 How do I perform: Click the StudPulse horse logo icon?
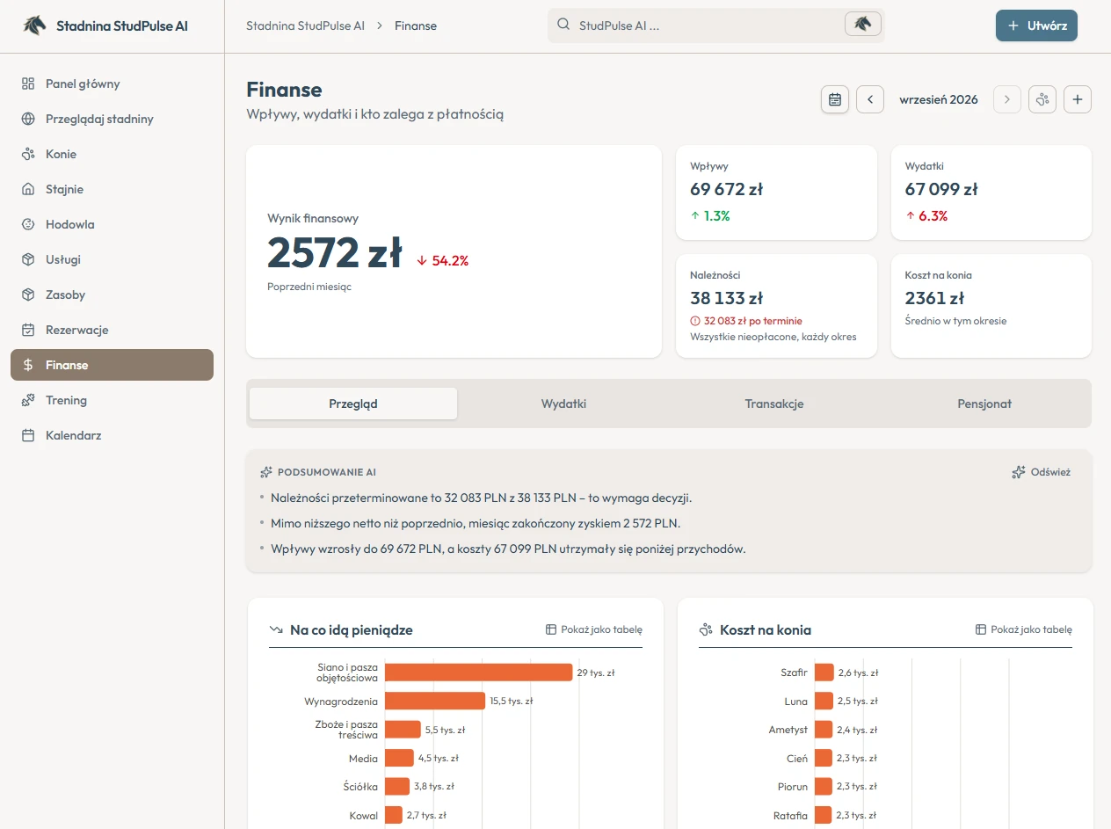[x=34, y=25]
